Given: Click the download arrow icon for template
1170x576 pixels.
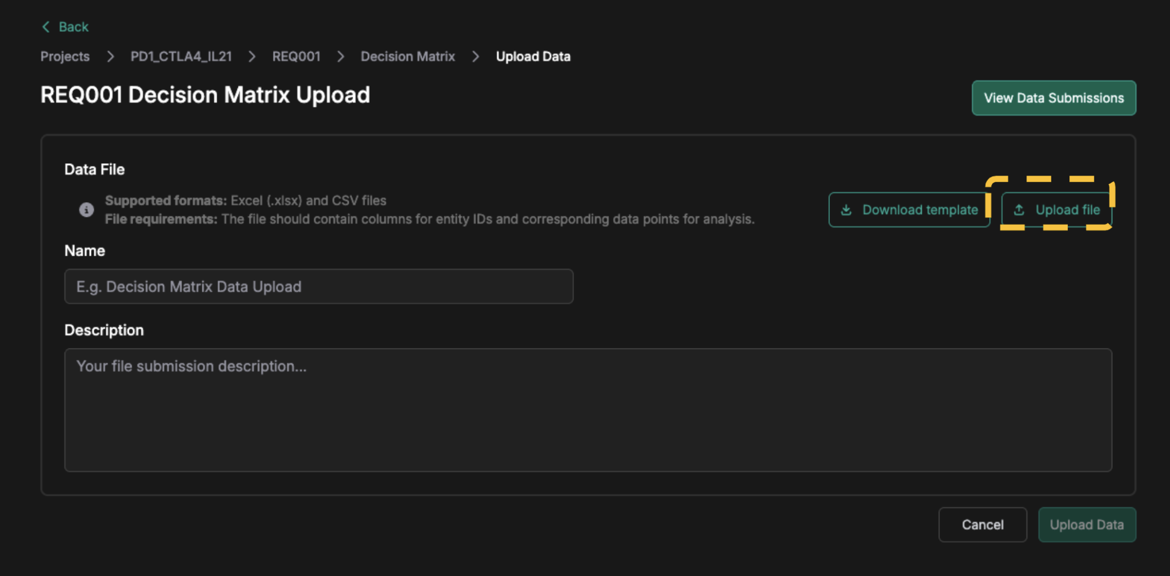Looking at the screenshot, I should pos(846,210).
